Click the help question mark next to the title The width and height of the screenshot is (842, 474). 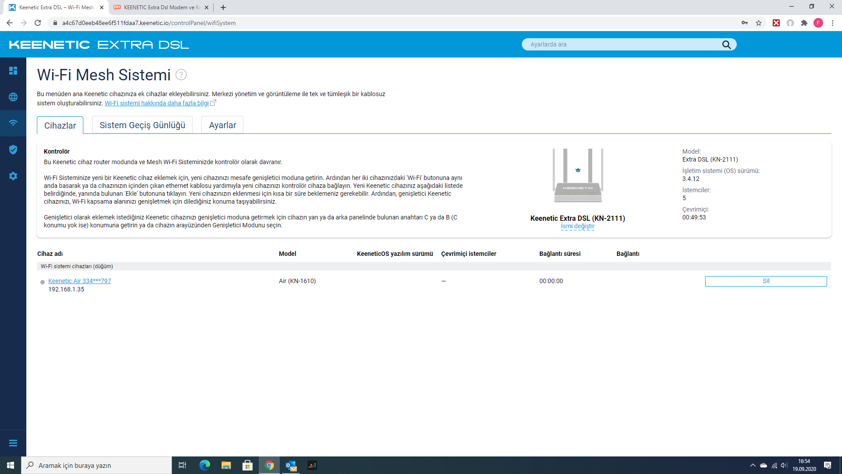click(181, 75)
